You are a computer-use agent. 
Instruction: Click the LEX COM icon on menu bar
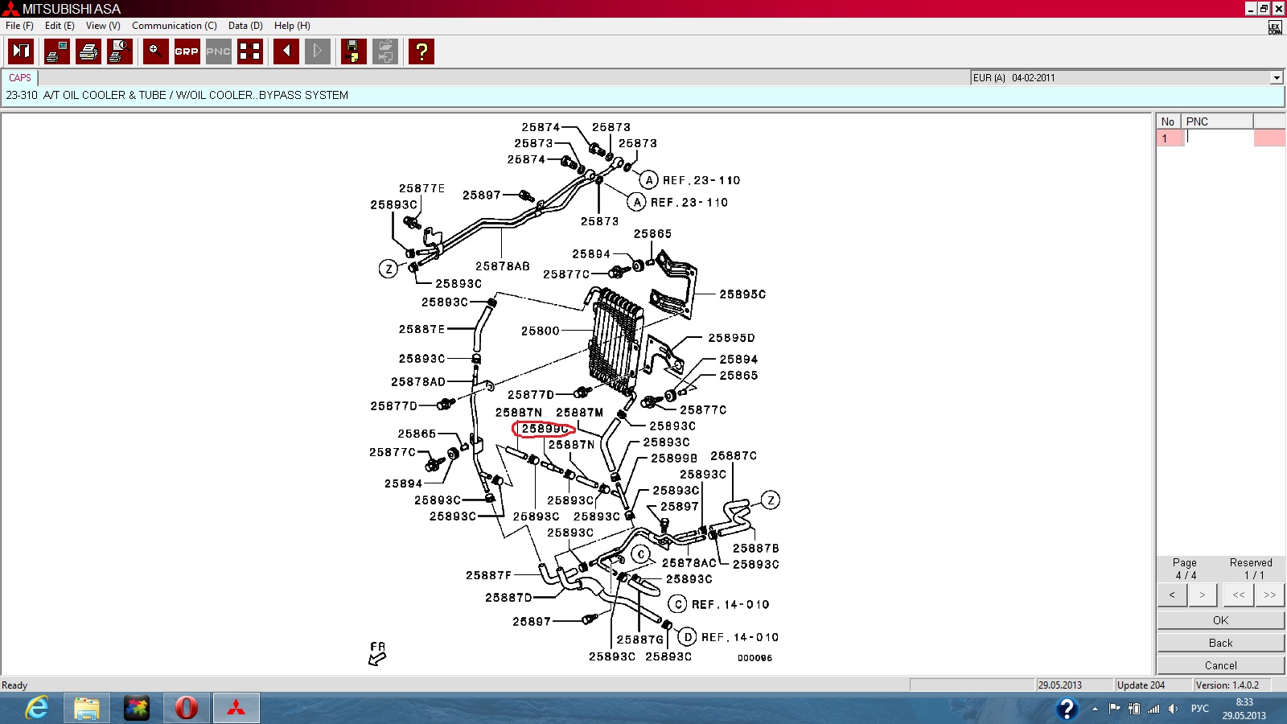1275,27
